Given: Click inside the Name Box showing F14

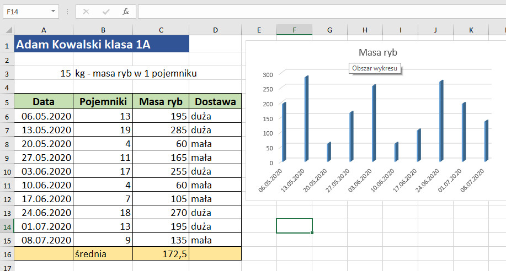Looking at the screenshot, I should [25, 11].
